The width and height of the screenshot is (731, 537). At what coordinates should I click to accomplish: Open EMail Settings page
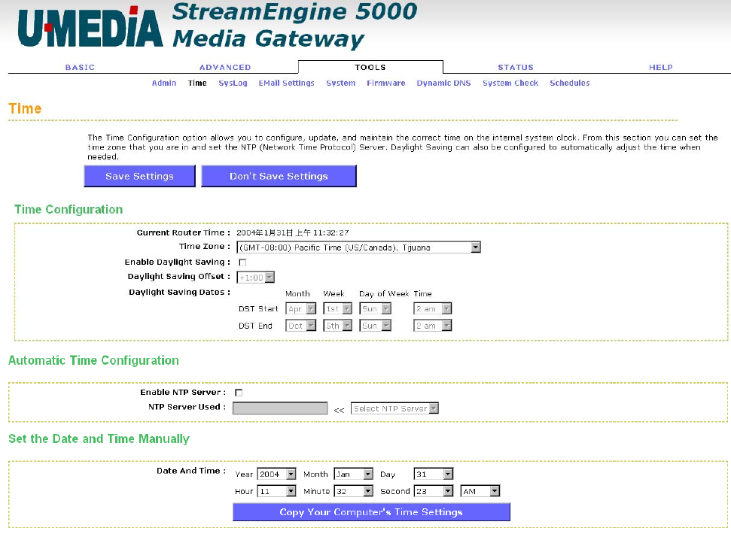coord(286,83)
